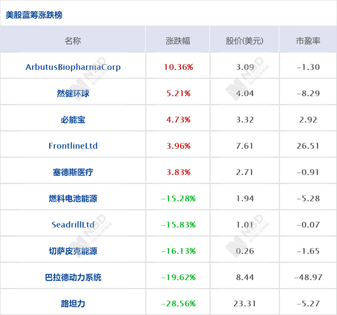Screen dimensions: 337x315
Task: Click the 26.51 P/E ratio value
Action: [308, 146]
